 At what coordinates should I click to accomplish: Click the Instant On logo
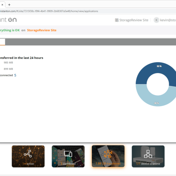pos(8,20)
